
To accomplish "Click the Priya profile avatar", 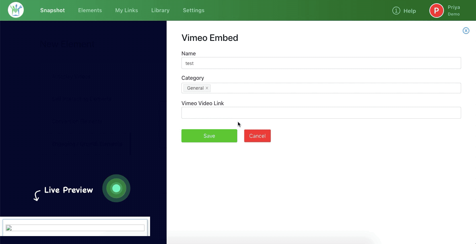I will click(x=436, y=11).
